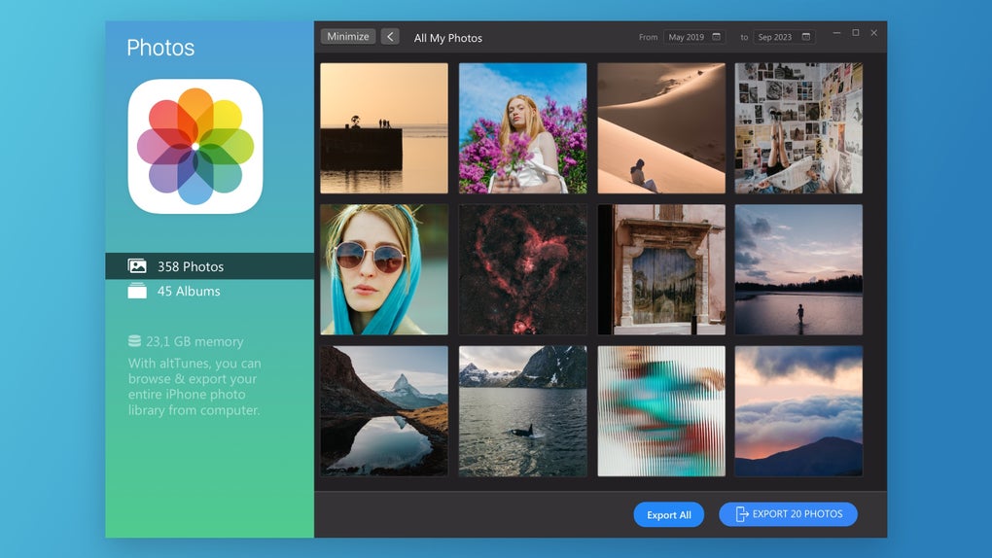Screen dimensions: 992x558
Task: Go back with the left chevron button
Action: click(x=390, y=37)
